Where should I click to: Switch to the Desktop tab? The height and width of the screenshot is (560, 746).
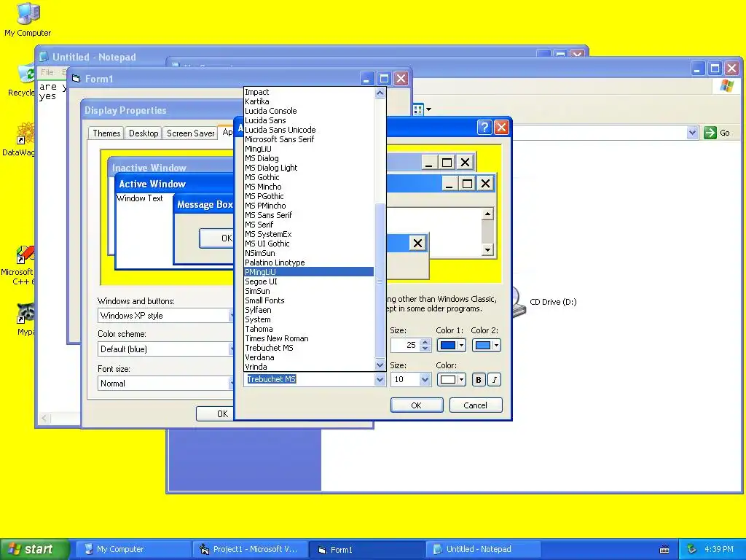(144, 133)
